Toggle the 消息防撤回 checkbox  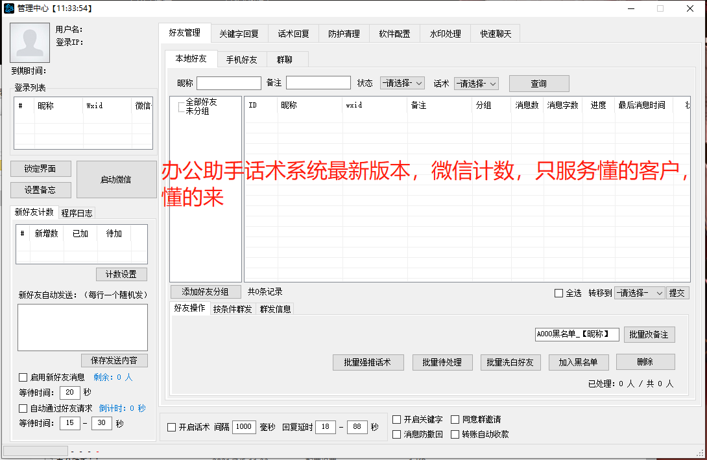(x=397, y=434)
